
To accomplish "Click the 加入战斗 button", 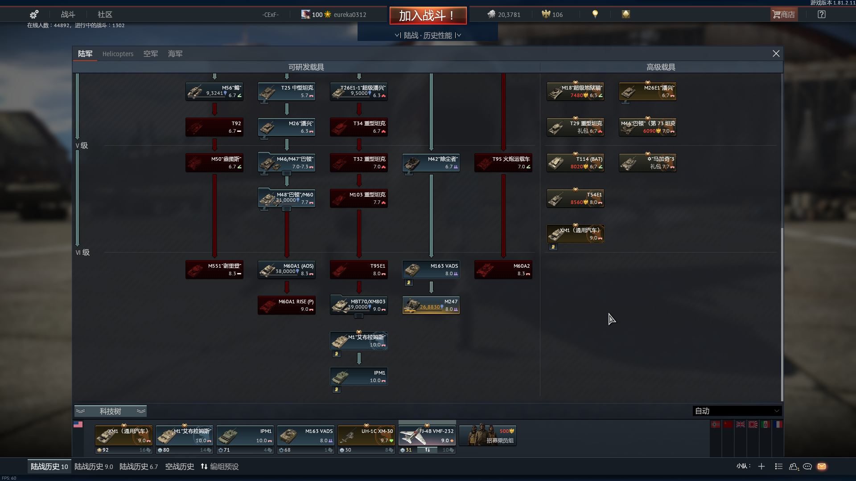I will point(428,16).
